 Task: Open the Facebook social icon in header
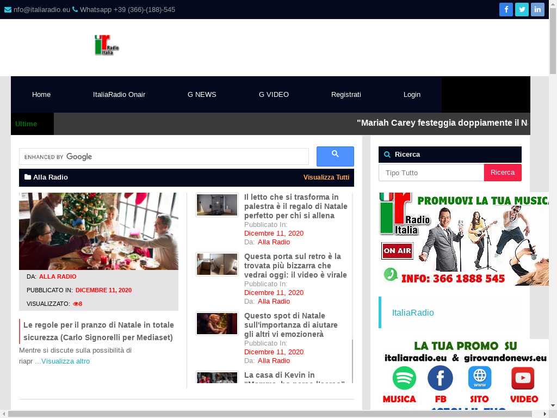(x=506, y=9)
